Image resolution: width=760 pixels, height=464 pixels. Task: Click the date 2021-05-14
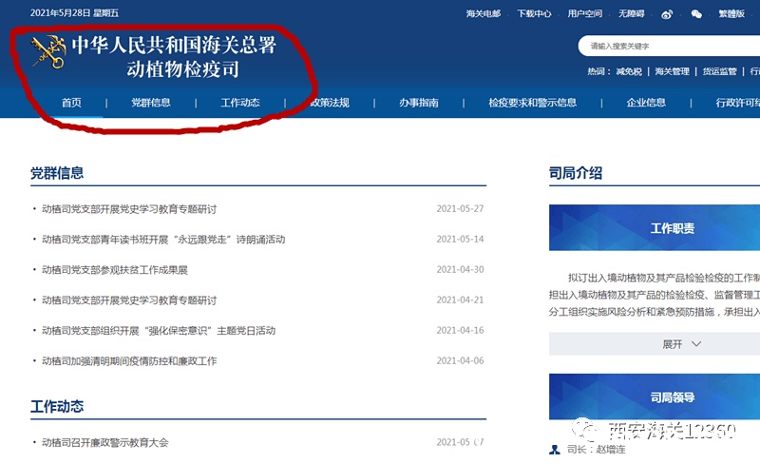pyautogui.click(x=460, y=240)
